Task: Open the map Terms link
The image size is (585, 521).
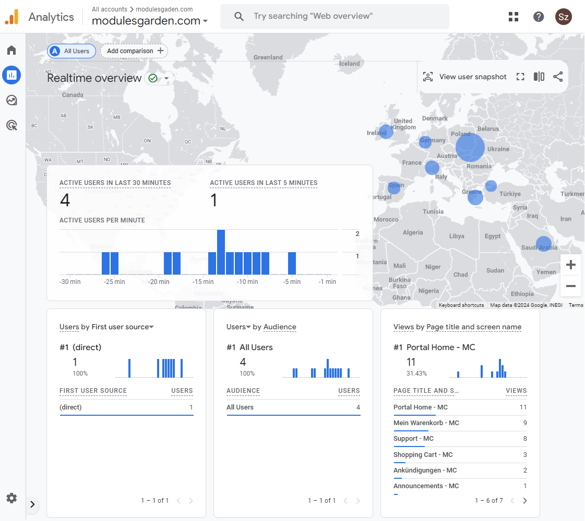Action: (576, 305)
